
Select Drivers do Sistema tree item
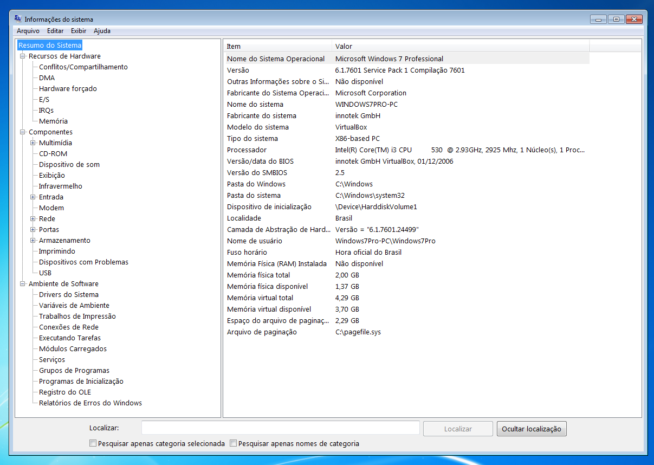pyautogui.click(x=69, y=294)
